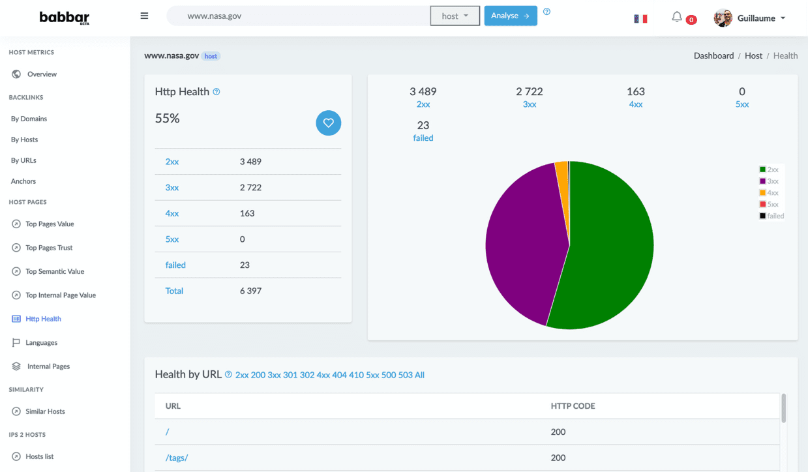
Task: Select the Languages flag icon in the sidebar
Action: [x=16, y=342]
